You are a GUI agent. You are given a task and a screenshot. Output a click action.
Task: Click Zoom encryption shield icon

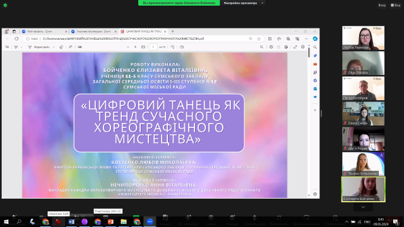click(x=5, y=5)
